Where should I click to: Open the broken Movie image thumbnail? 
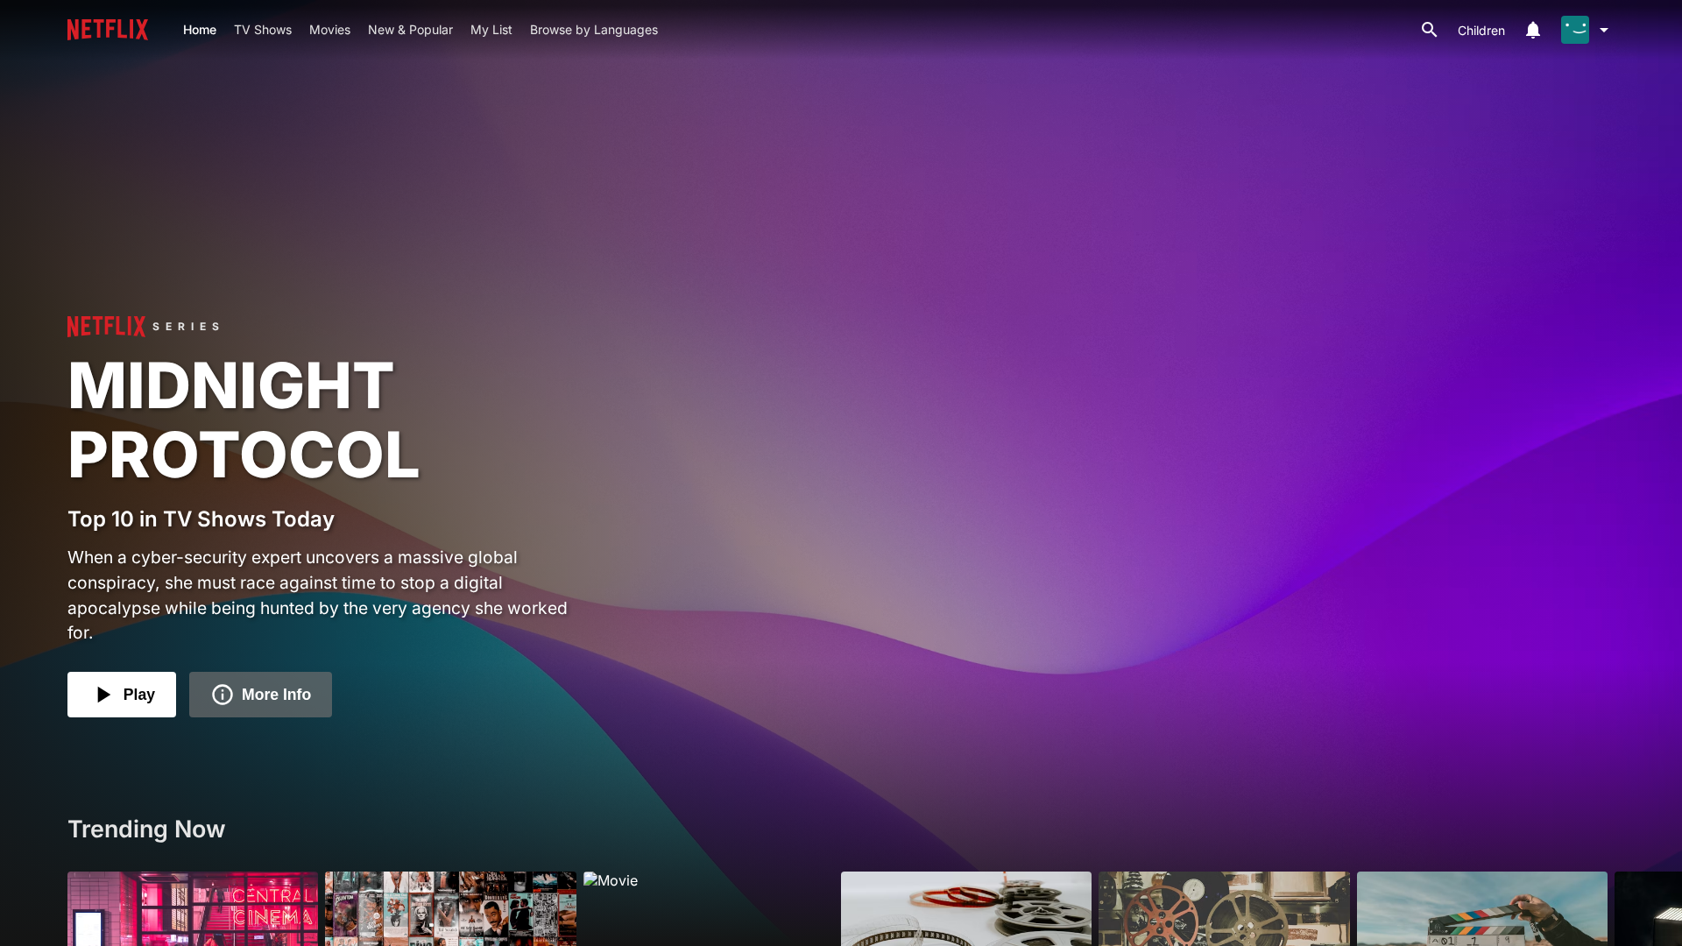(x=709, y=908)
